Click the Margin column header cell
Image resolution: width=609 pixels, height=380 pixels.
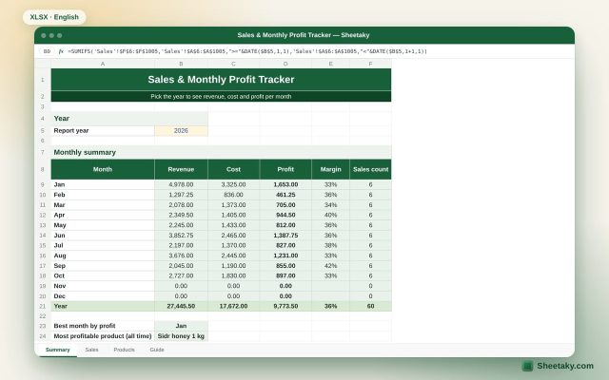pos(330,169)
